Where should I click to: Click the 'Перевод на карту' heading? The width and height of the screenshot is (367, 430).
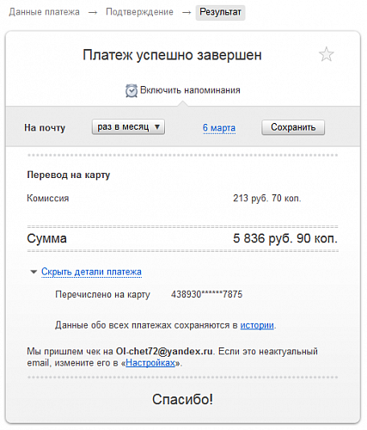point(69,175)
